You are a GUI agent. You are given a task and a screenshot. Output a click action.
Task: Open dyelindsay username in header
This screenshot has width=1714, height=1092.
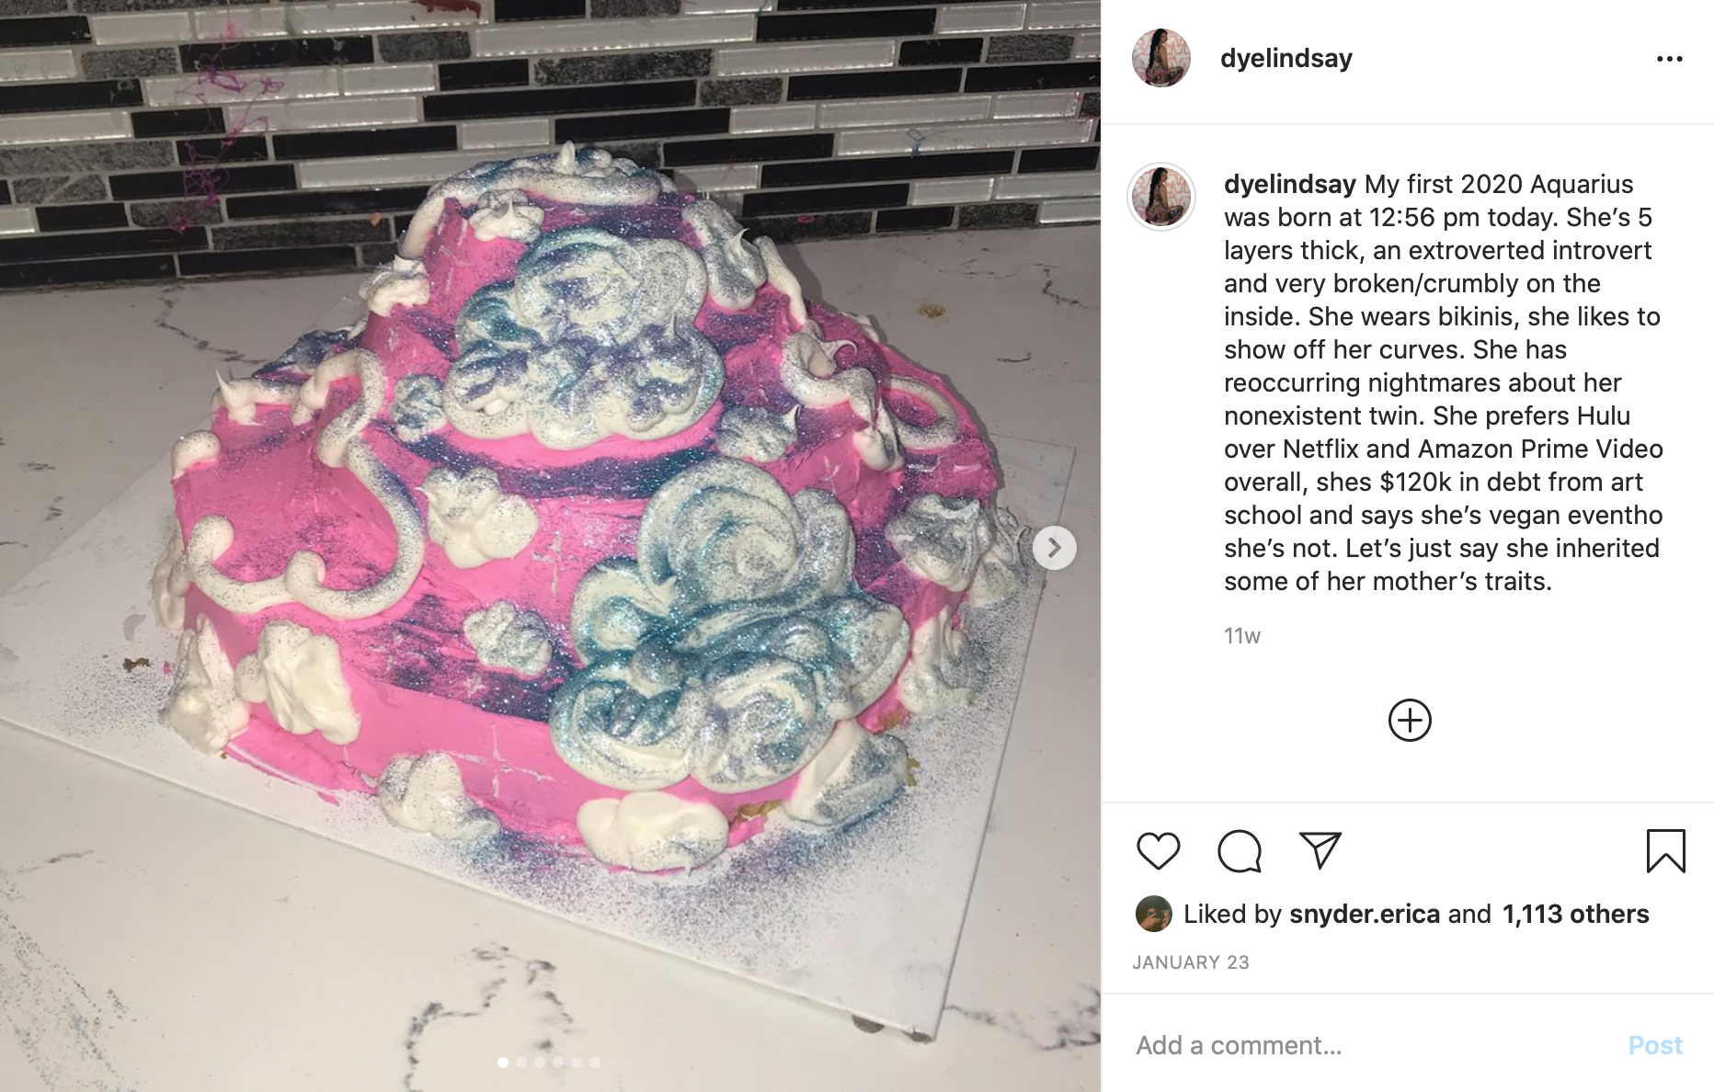(1285, 58)
